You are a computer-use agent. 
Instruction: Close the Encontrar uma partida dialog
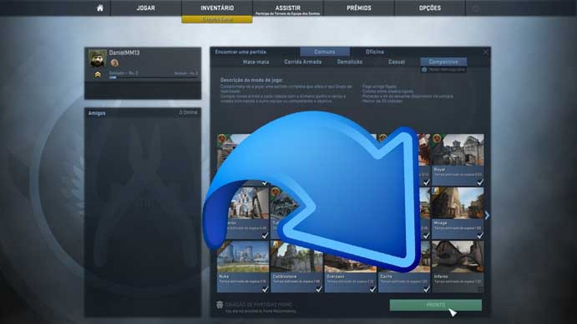pyautogui.click(x=486, y=52)
